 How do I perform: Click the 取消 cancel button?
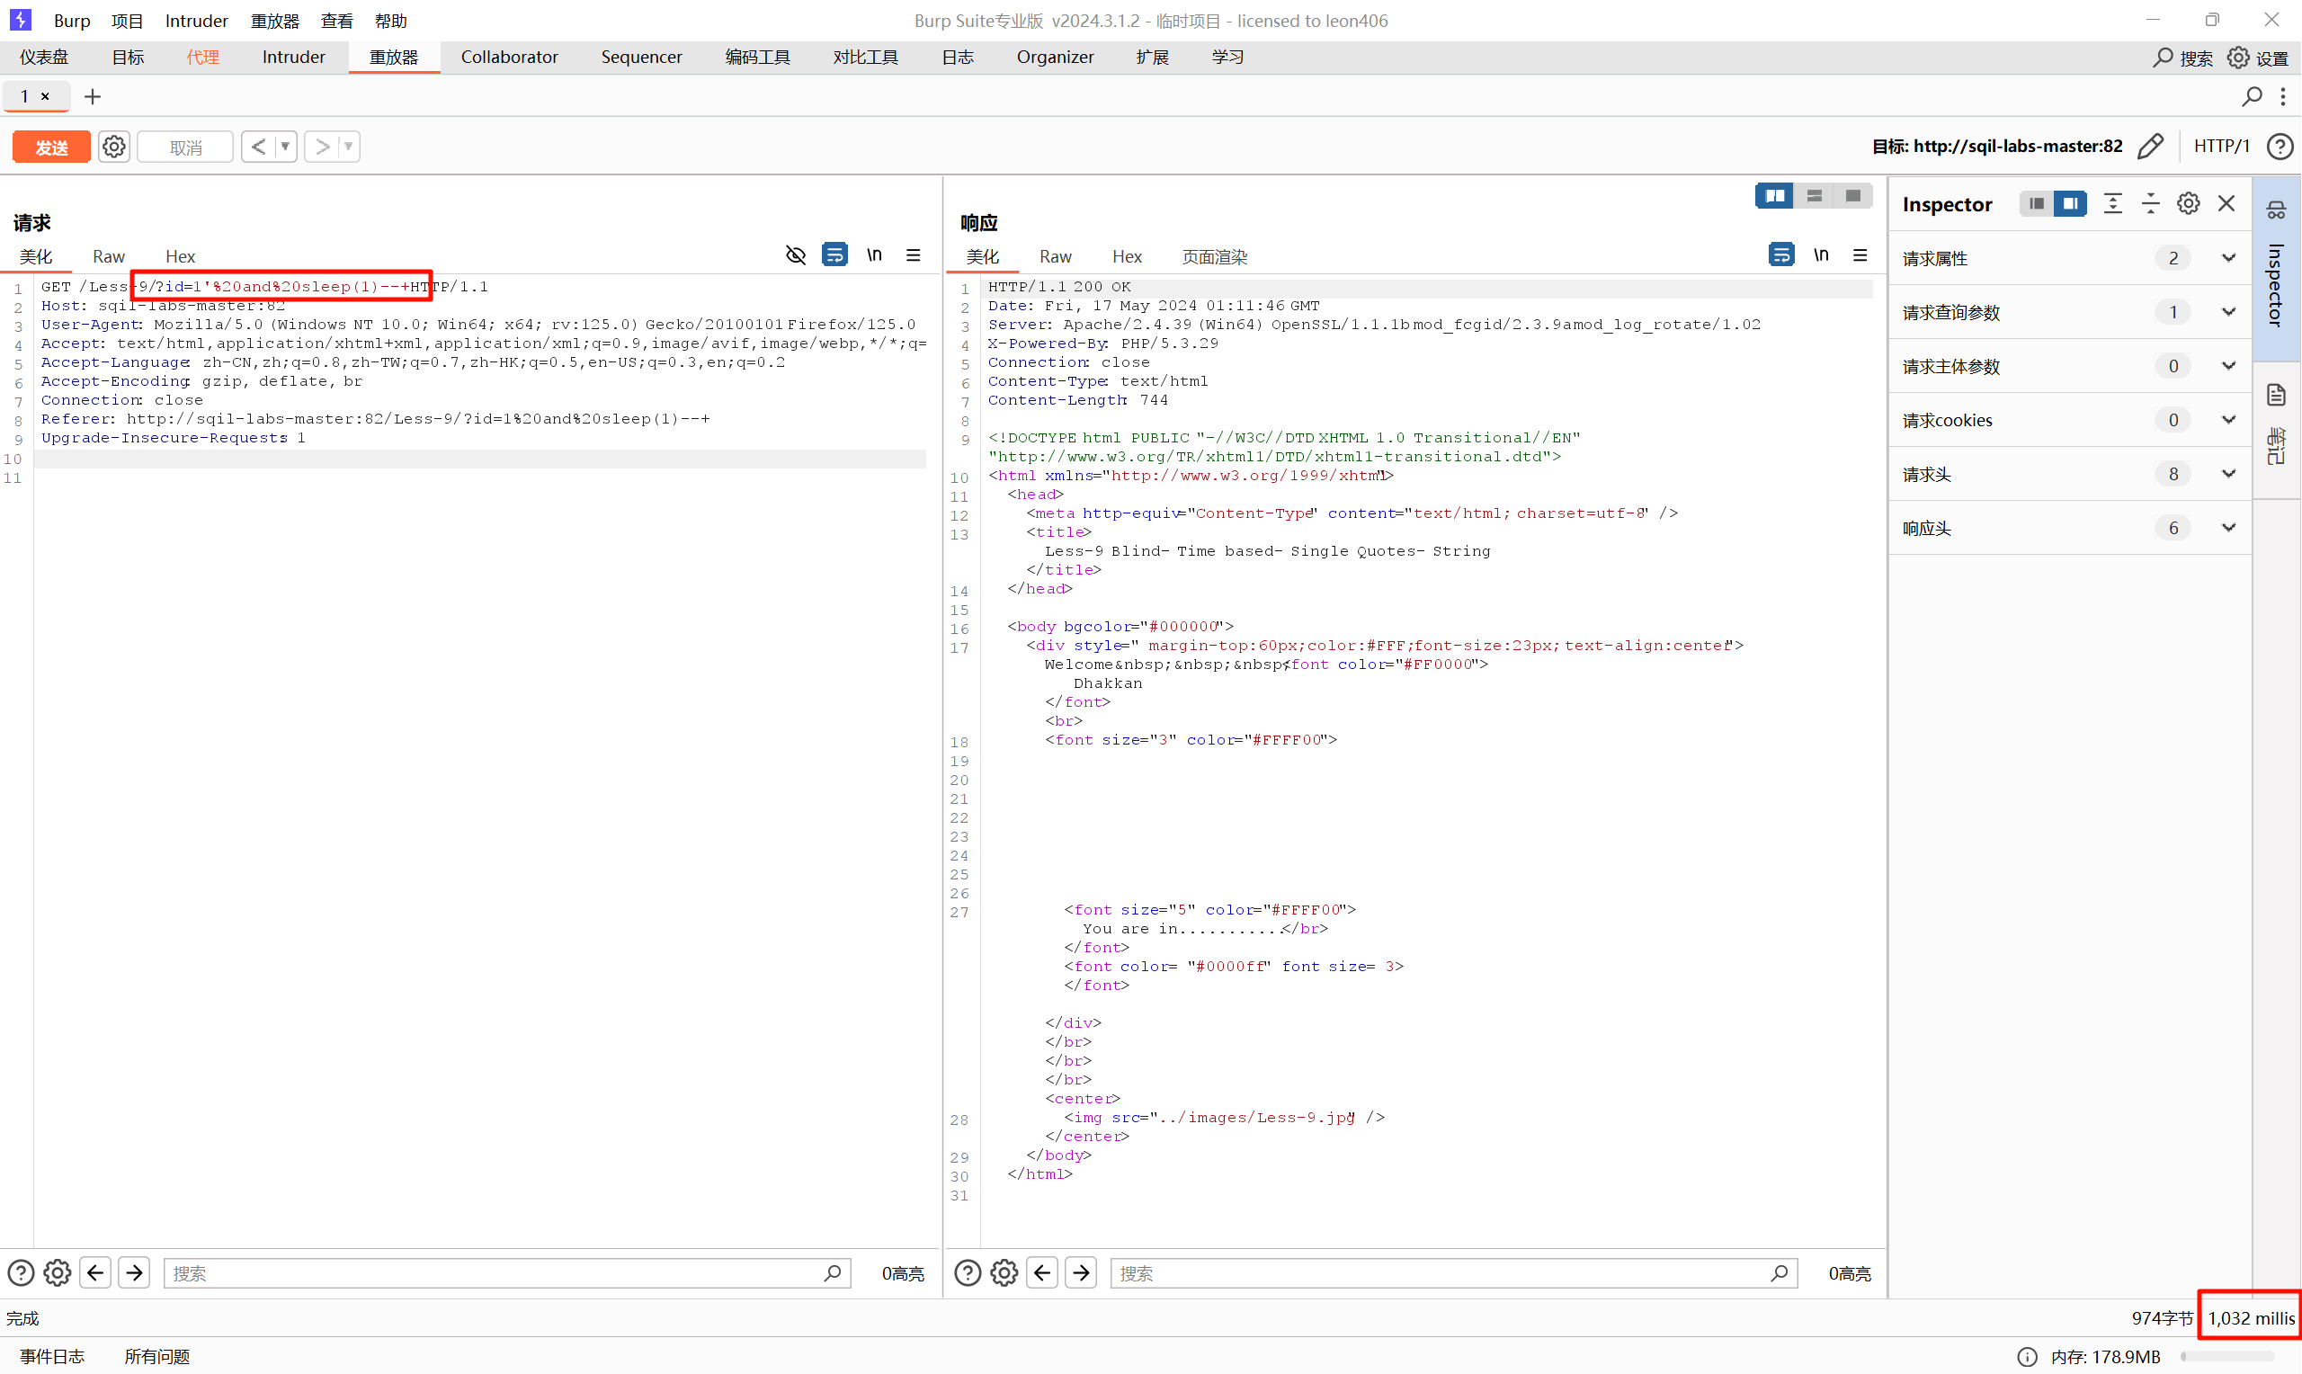click(185, 147)
